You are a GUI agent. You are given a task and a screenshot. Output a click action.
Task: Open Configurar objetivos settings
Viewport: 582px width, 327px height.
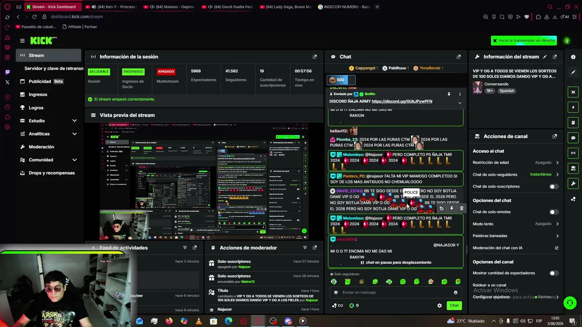(x=516, y=297)
